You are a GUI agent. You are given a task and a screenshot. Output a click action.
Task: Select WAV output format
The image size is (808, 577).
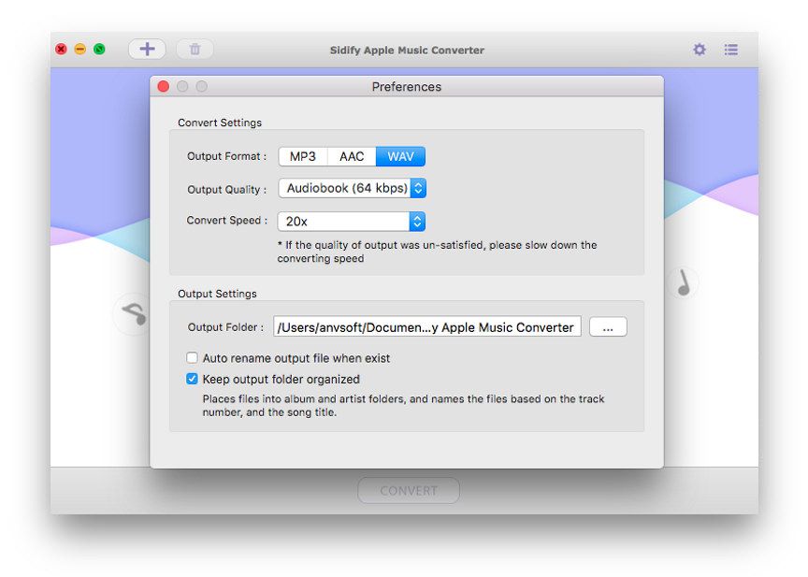click(x=400, y=156)
